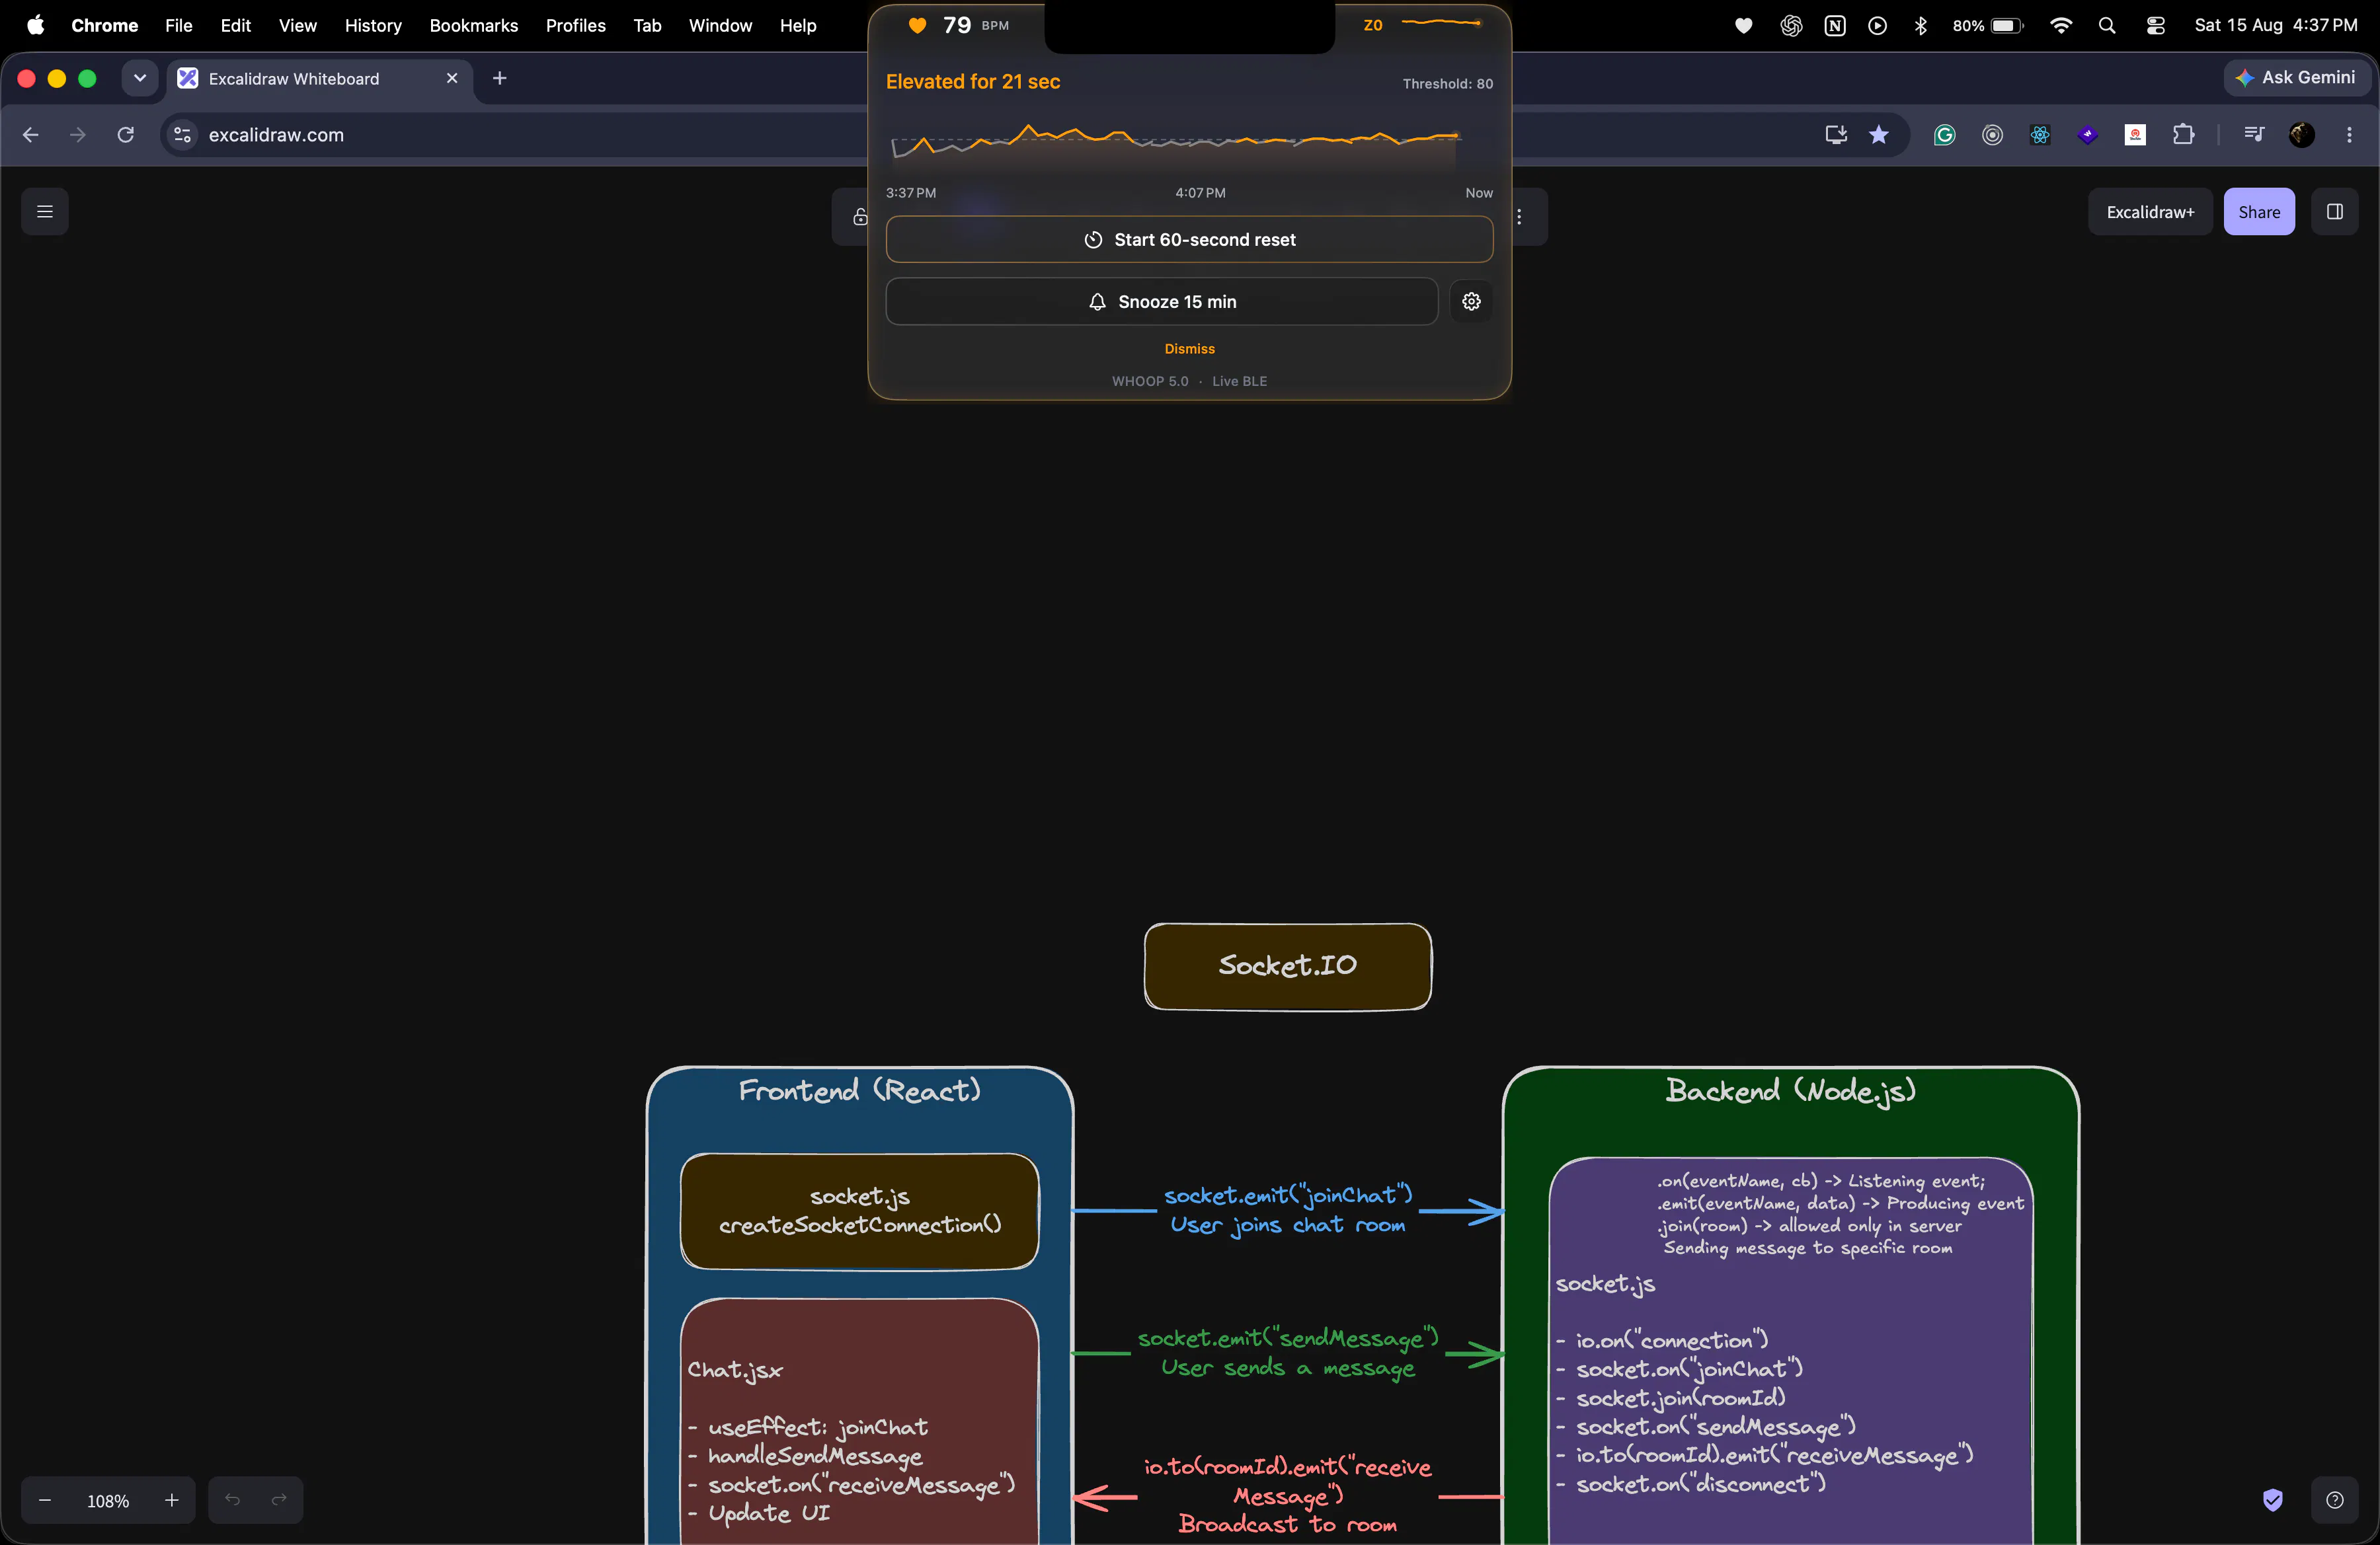
Task: Open a new Chrome tab
Action: click(500, 78)
